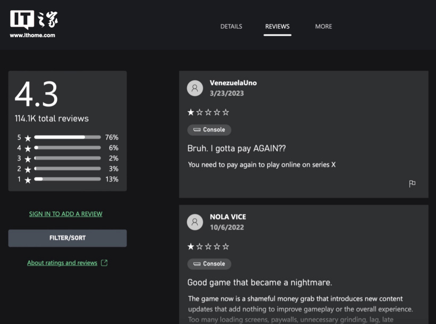The width and height of the screenshot is (436, 324).
Task: Click the 4.3 overall rating score
Action: tap(36, 95)
